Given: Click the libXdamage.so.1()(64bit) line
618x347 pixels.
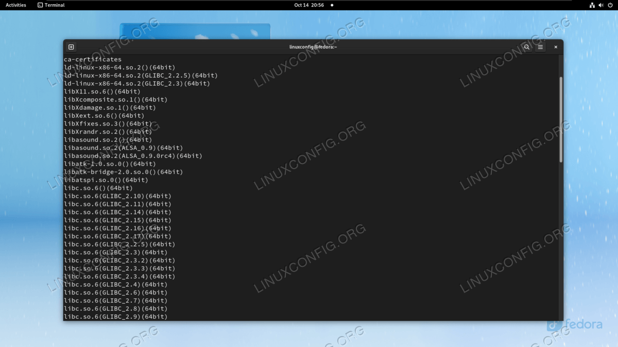Looking at the screenshot, I should [x=110, y=107].
